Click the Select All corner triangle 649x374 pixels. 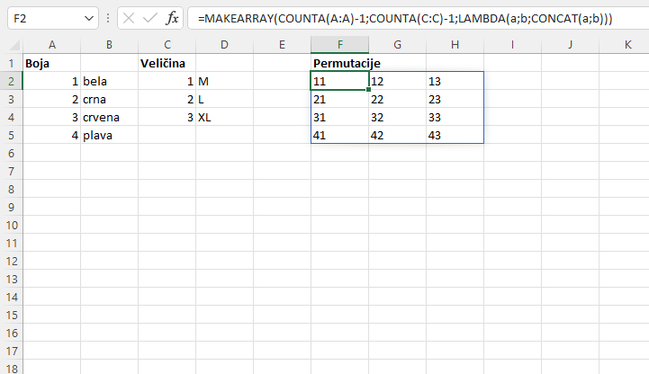click(11, 45)
